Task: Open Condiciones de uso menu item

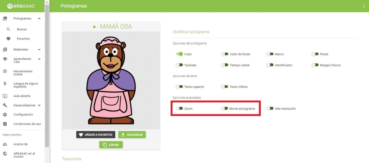Action: (x=27, y=124)
